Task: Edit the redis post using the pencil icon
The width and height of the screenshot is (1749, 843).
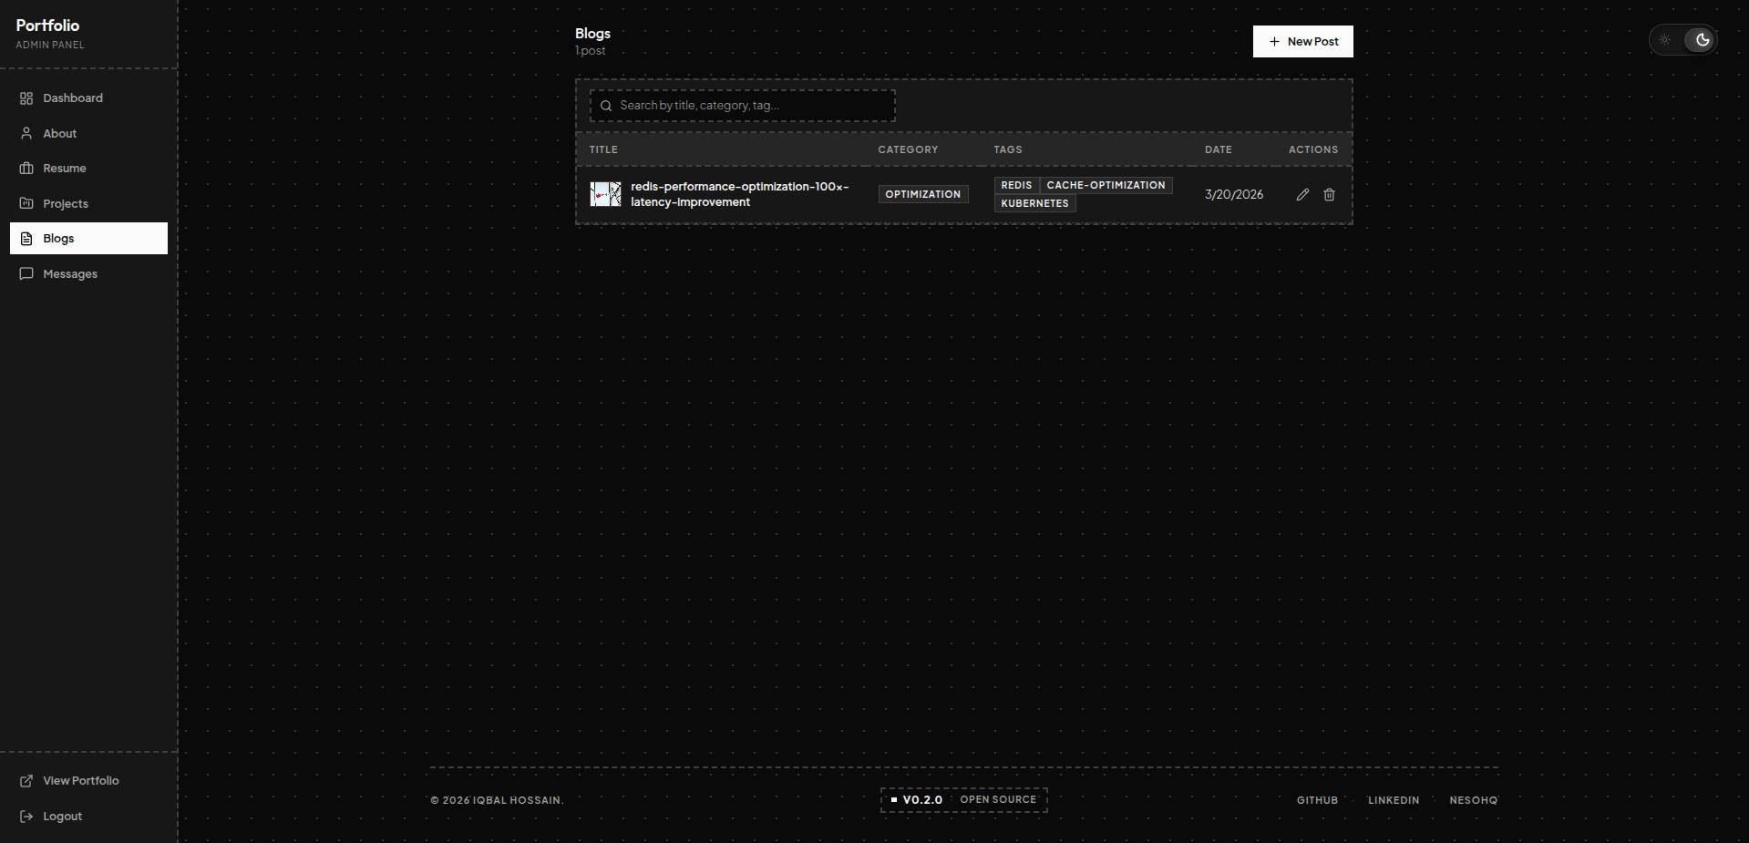Action: tap(1301, 194)
